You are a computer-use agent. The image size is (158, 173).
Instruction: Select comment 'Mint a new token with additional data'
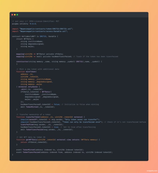tap(38, 69)
